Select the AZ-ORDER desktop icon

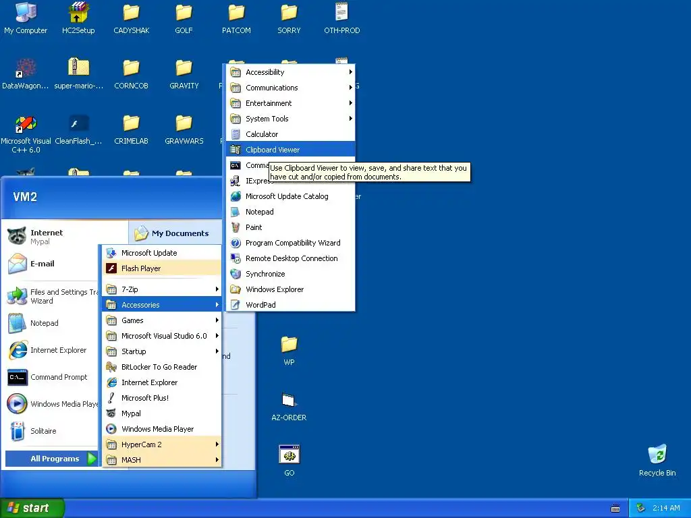coord(289,406)
